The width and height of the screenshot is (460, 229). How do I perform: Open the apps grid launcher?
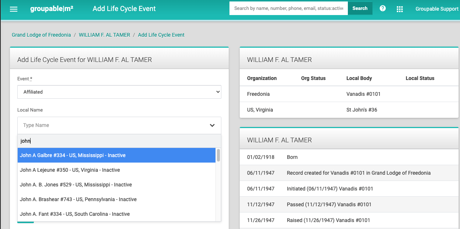coord(400,9)
